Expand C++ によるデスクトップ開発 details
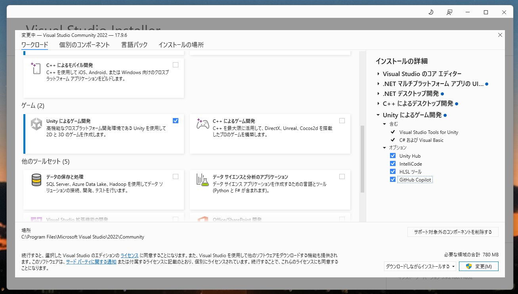Image resolution: width=518 pixels, height=294 pixels. (x=378, y=103)
